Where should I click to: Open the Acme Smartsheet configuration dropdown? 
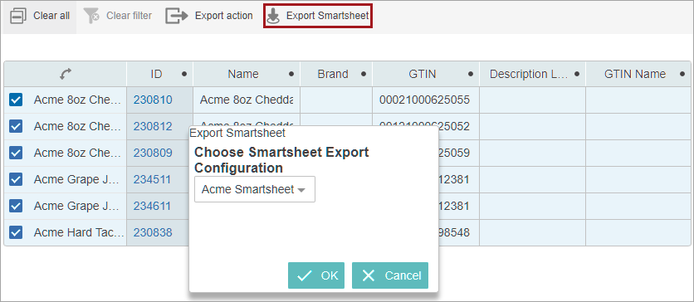coord(255,189)
